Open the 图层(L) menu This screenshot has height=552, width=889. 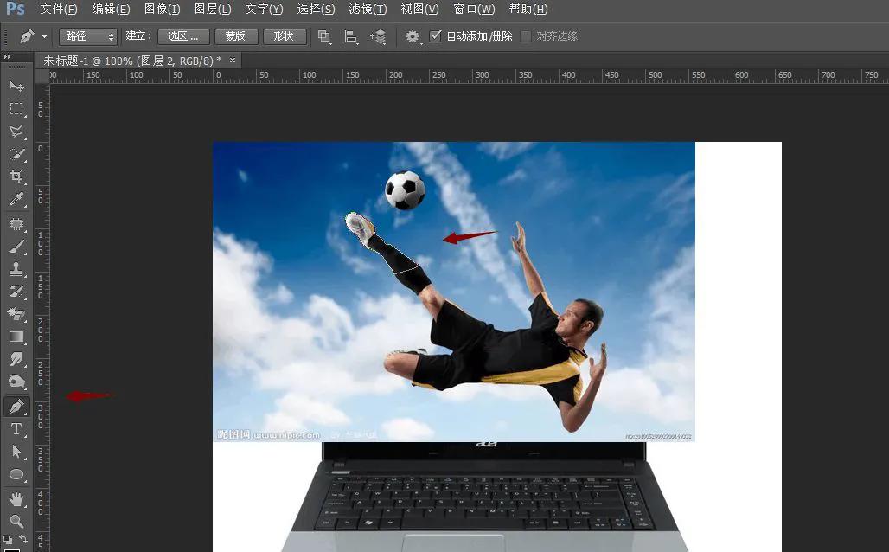tap(213, 10)
